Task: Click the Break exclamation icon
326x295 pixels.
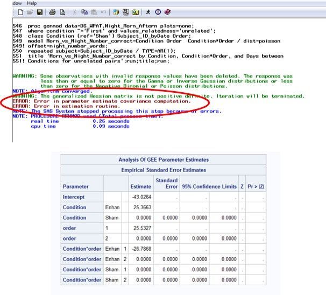Action: coord(158,11)
